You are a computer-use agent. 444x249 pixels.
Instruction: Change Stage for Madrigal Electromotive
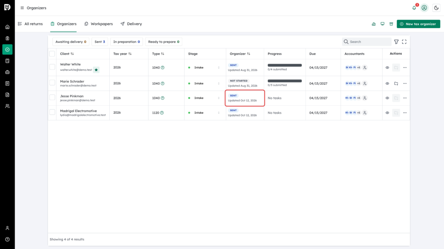tap(204, 113)
